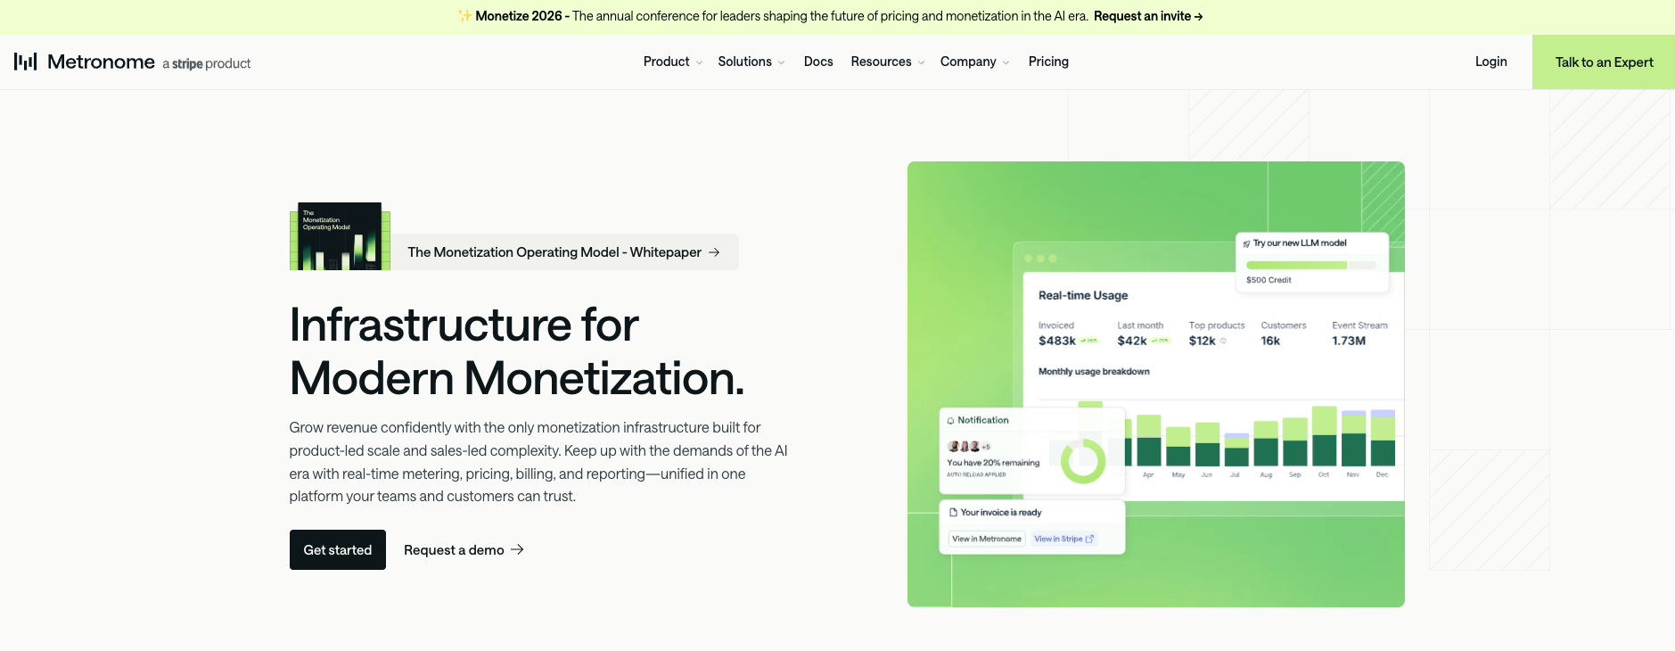Open the Product nav label
The image size is (1675, 651).
coord(666,62)
